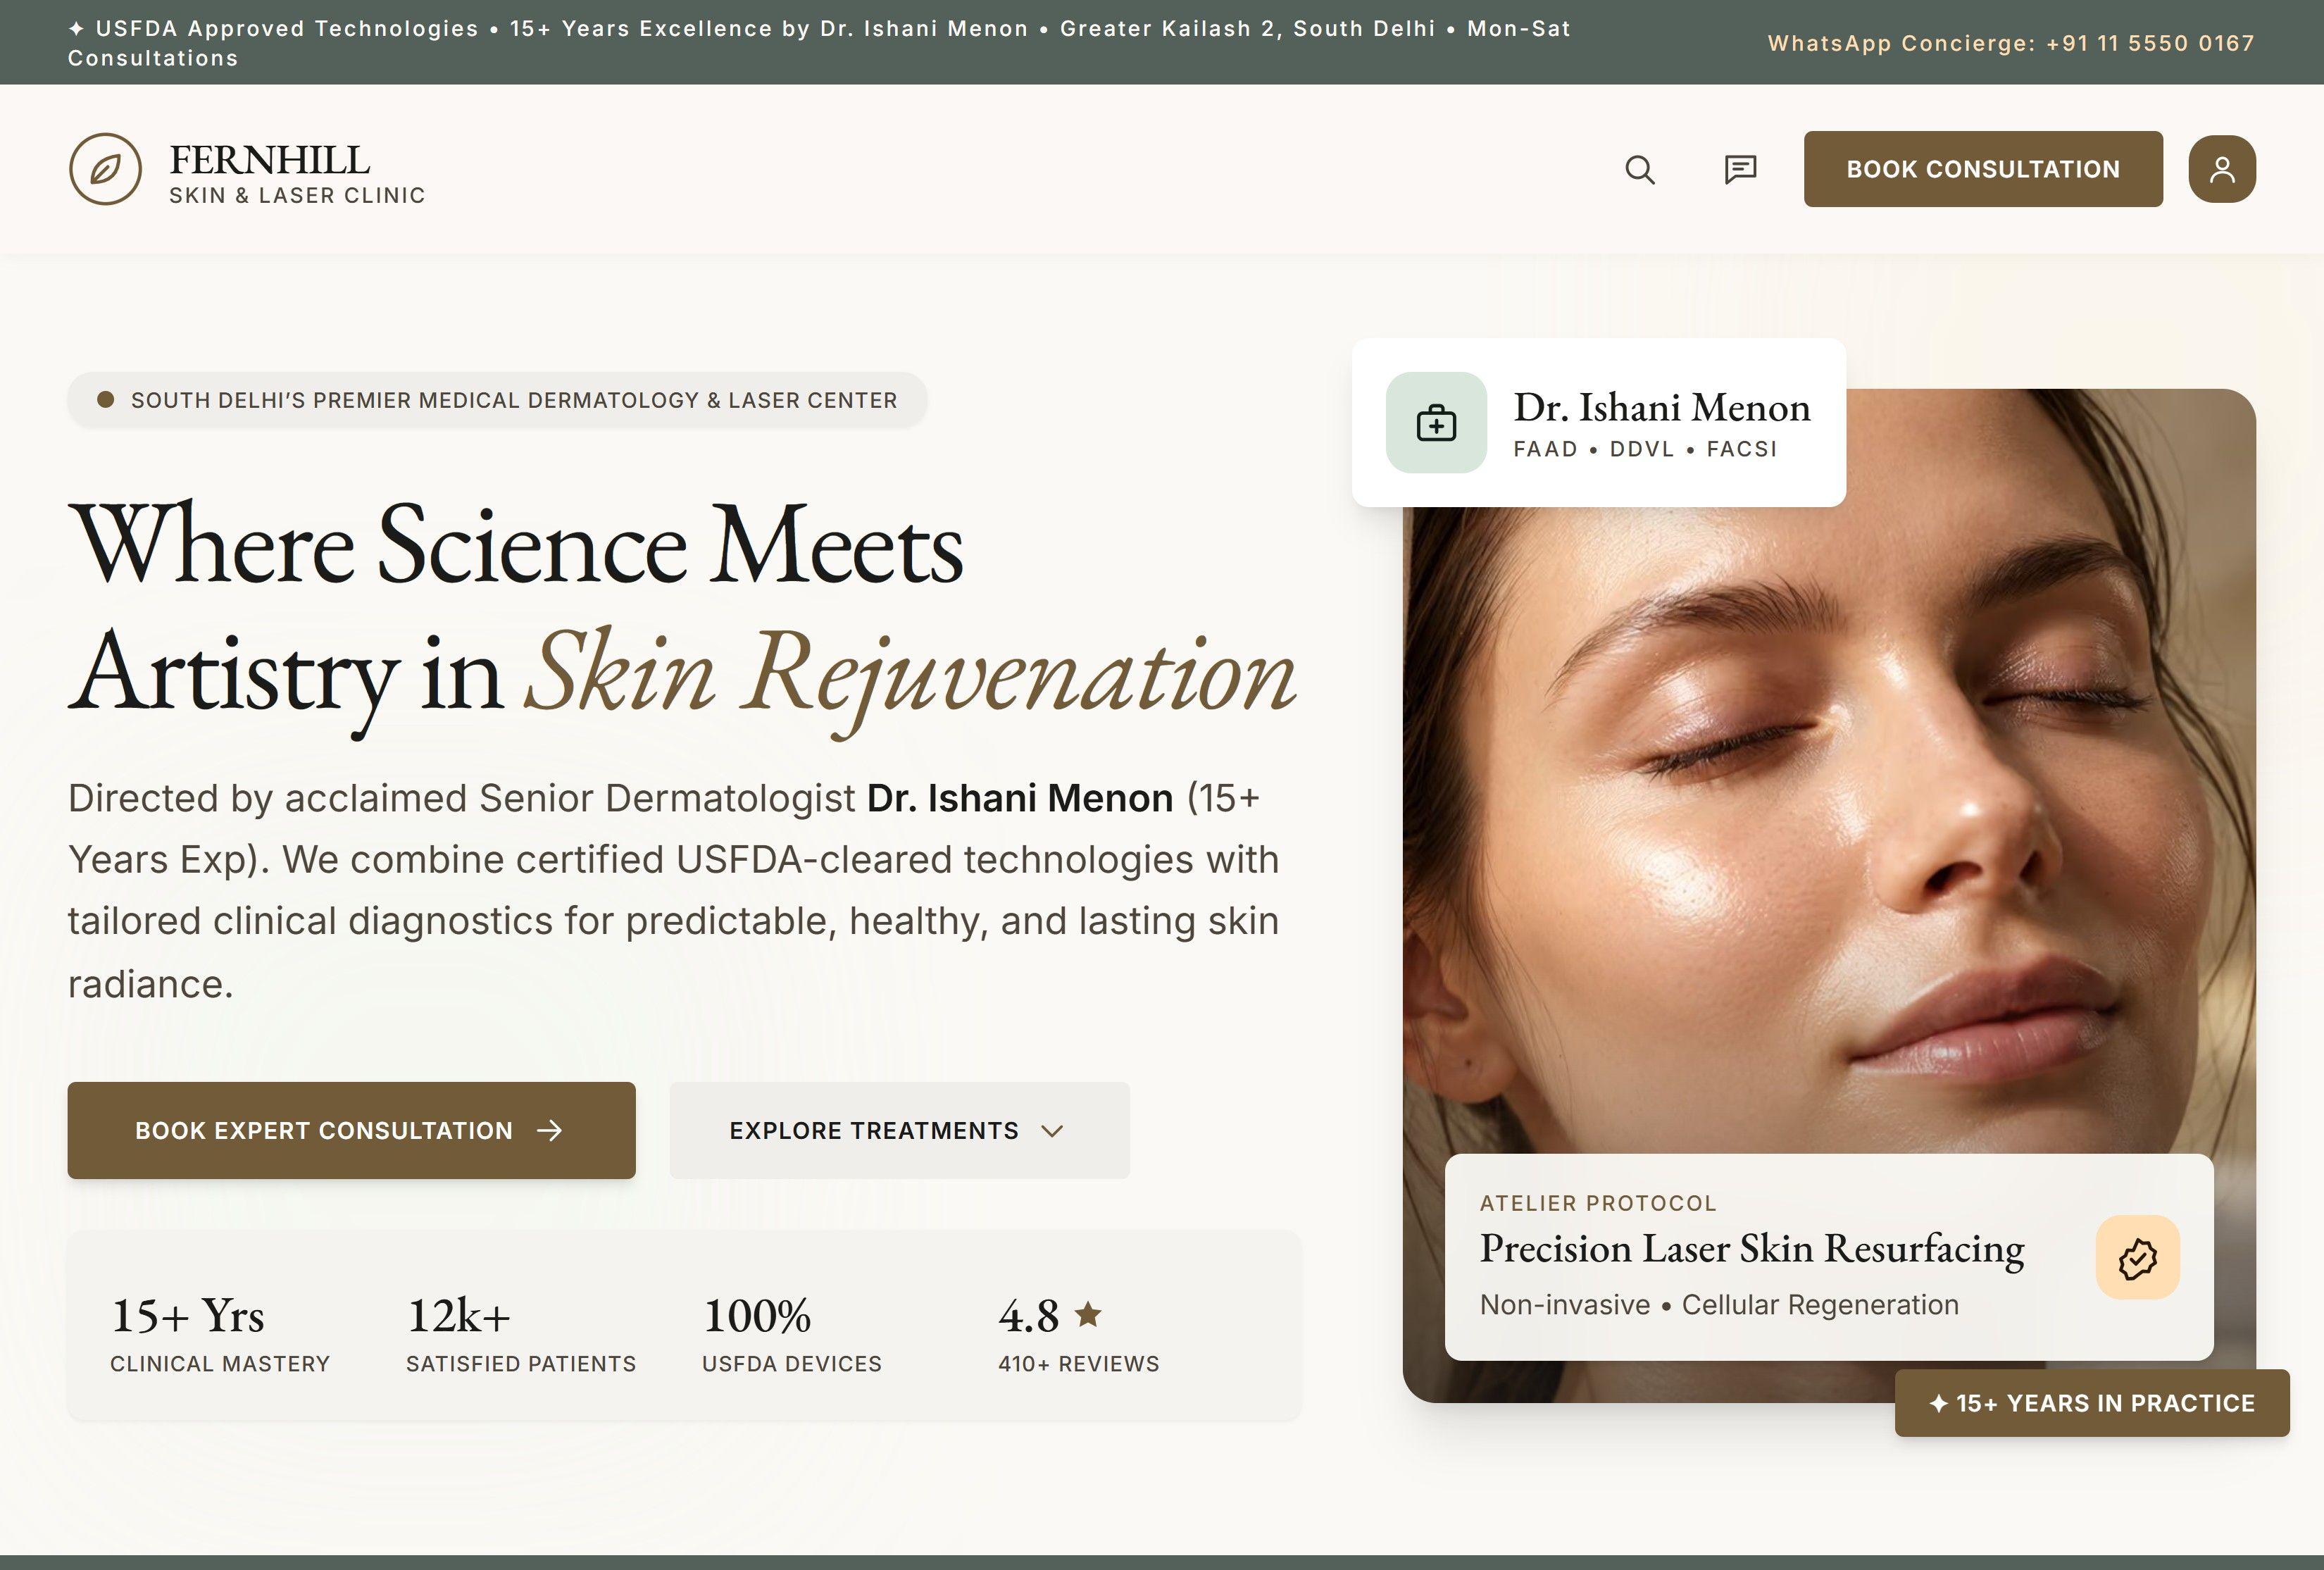Click the 12k+ Satisfied Patients stat

pyautogui.click(x=521, y=1334)
